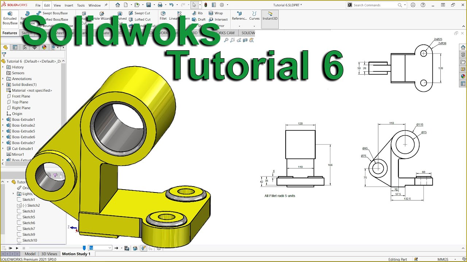This screenshot has height=262, width=467.
Task: Open the Animation Wizard icon
Action: tap(135, 248)
